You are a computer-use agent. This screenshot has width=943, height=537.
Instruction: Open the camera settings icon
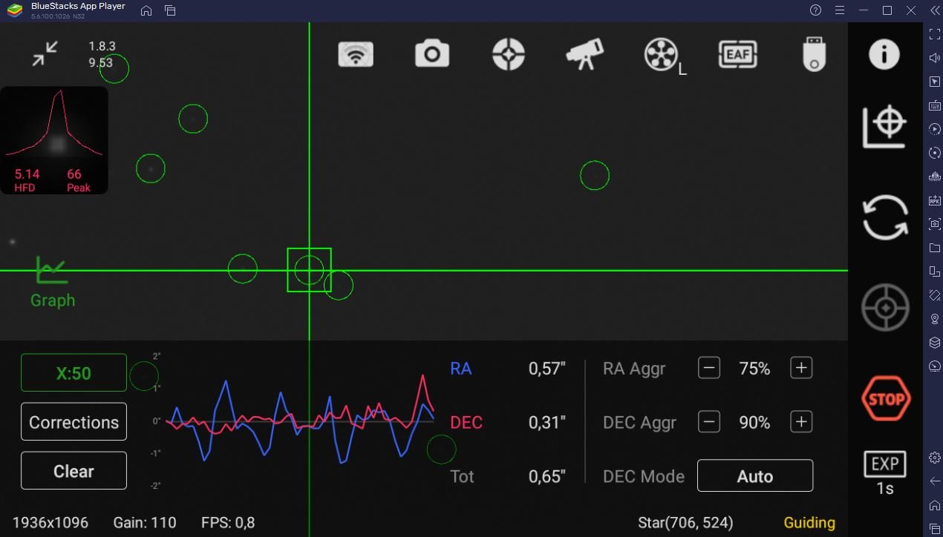[432, 54]
